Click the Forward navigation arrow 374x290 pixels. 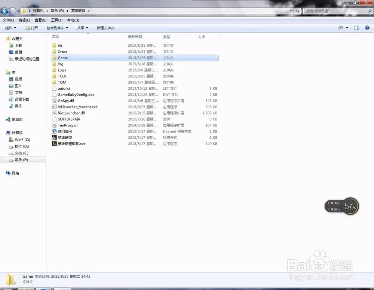coord(12,11)
